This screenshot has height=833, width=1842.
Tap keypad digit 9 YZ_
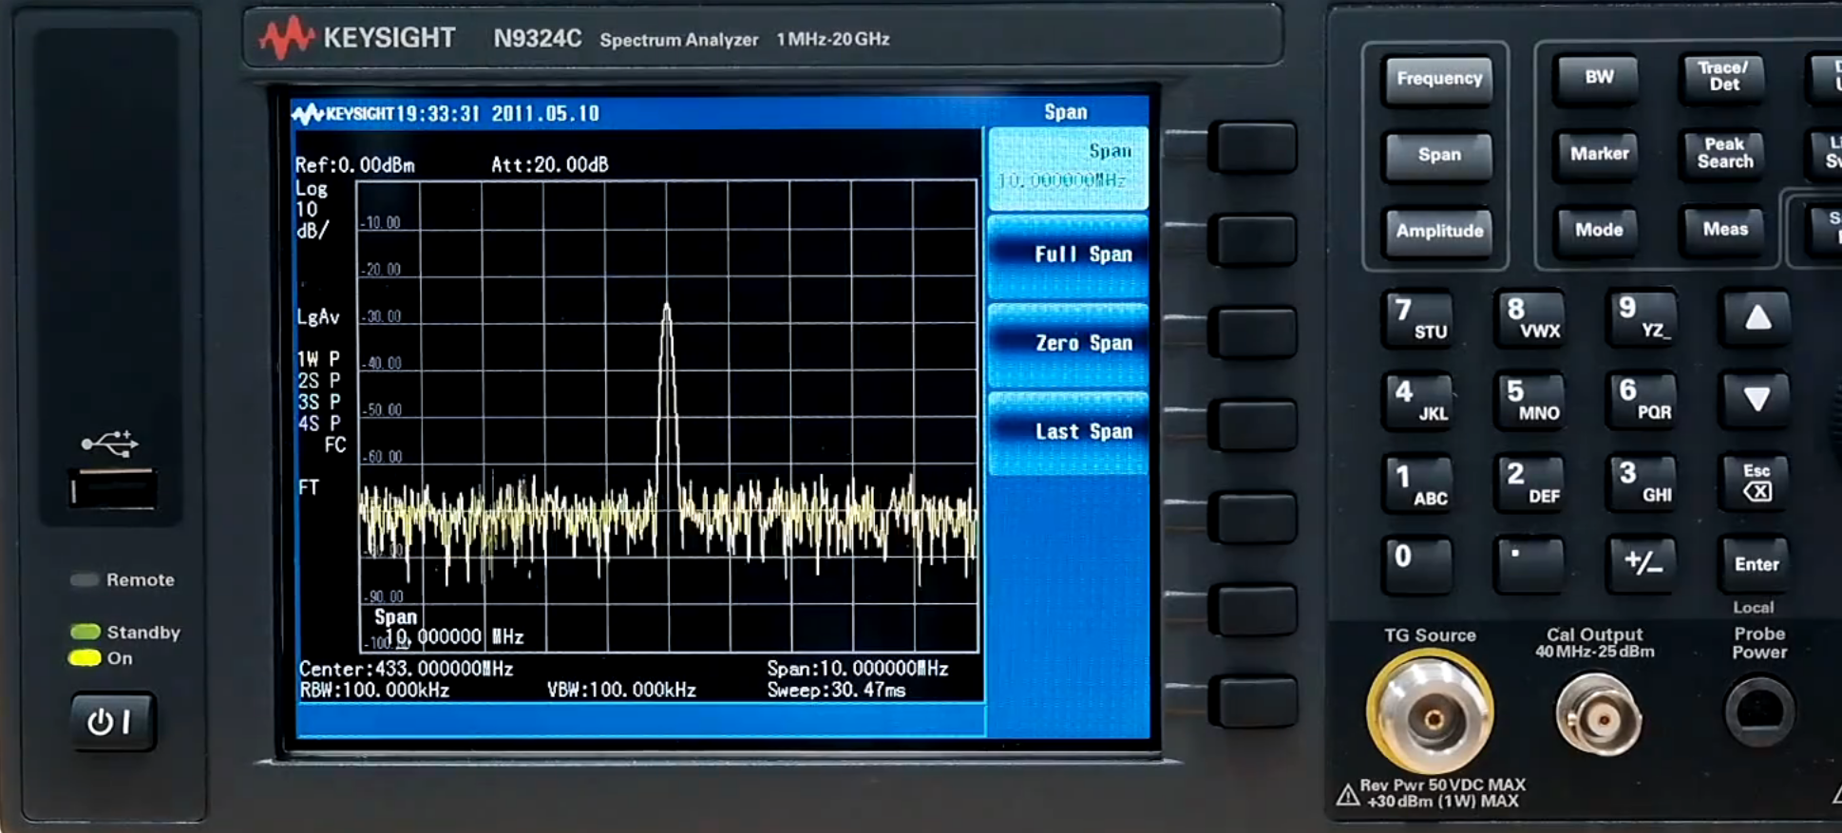tap(1643, 317)
